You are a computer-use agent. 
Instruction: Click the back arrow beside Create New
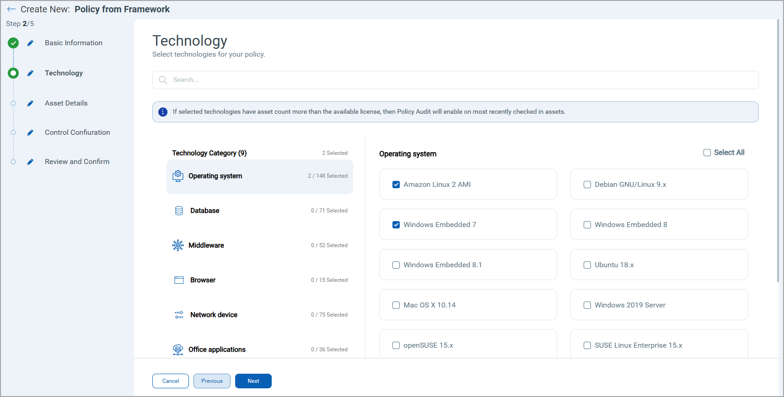click(11, 10)
